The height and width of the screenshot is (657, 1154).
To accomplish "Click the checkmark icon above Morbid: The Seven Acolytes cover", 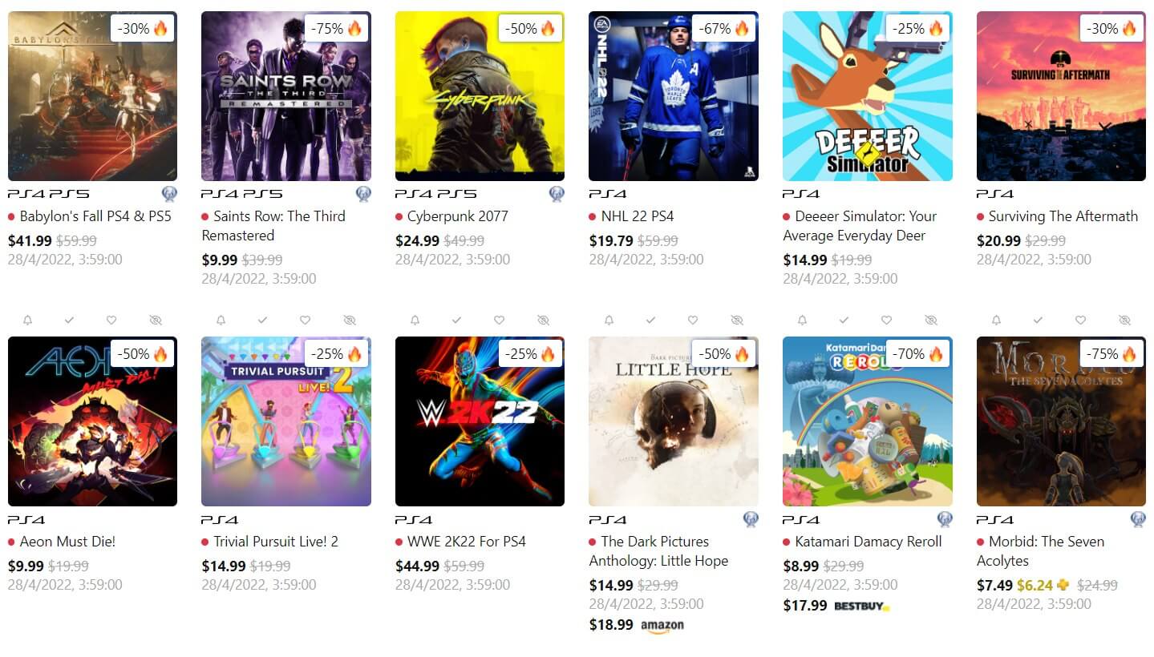I will coord(1038,320).
